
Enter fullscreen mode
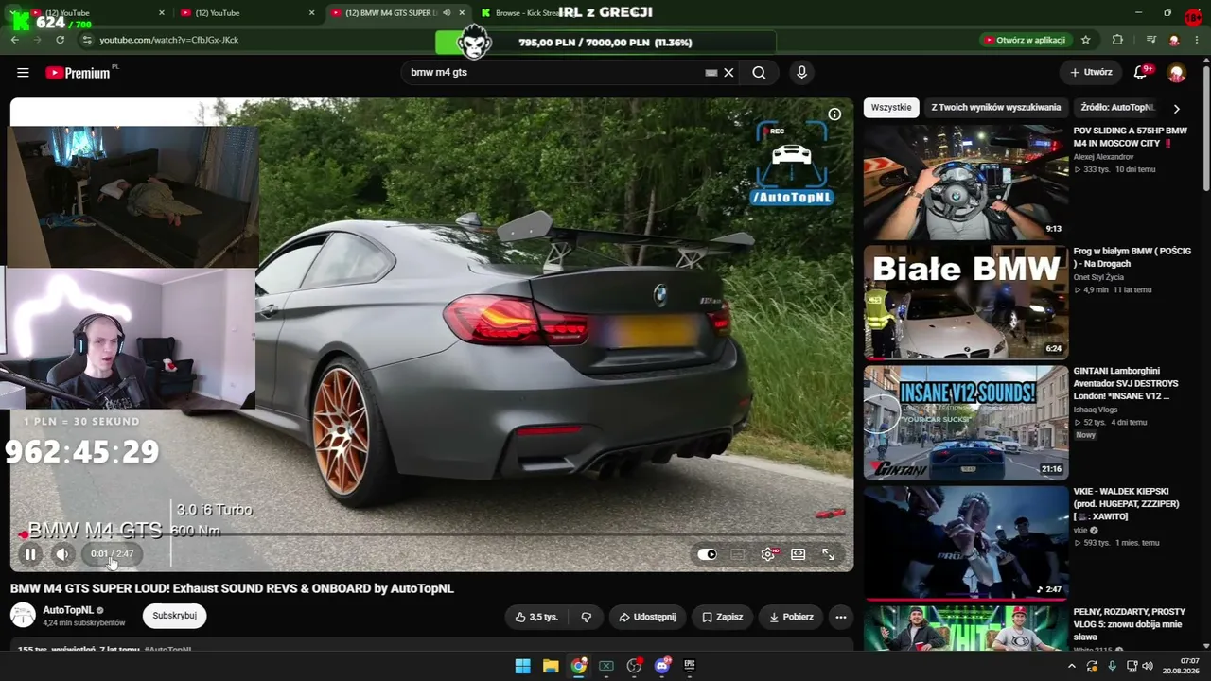[829, 554]
